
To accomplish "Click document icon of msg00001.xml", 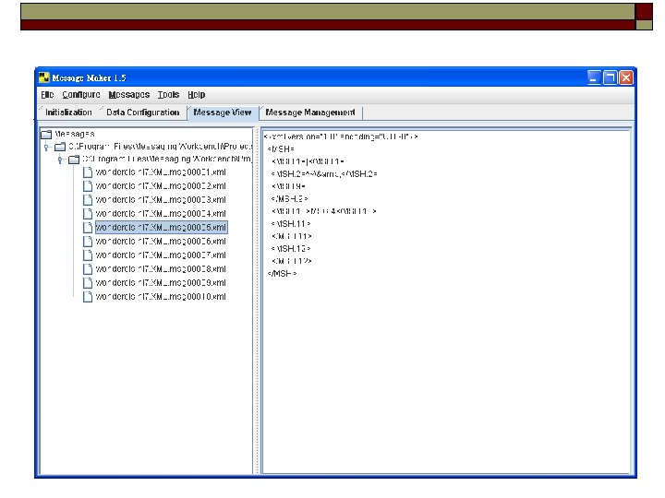I will 88,172.
